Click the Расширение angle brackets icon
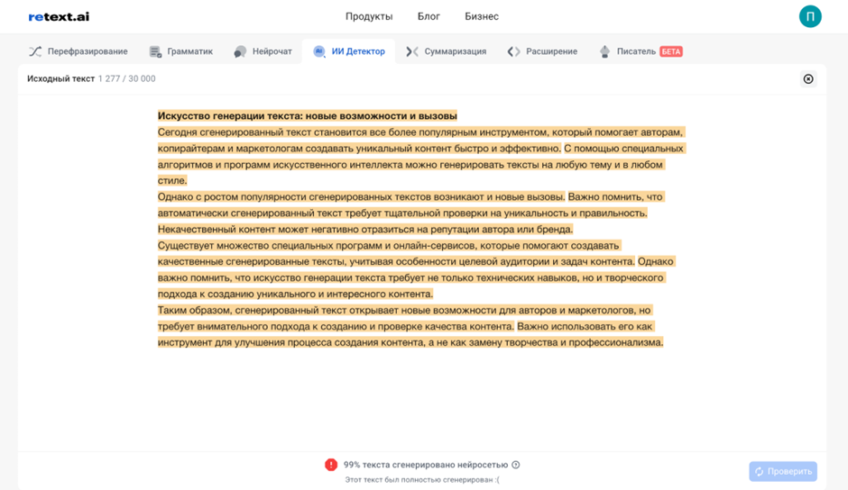The height and width of the screenshot is (490, 848). click(x=514, y=51)
